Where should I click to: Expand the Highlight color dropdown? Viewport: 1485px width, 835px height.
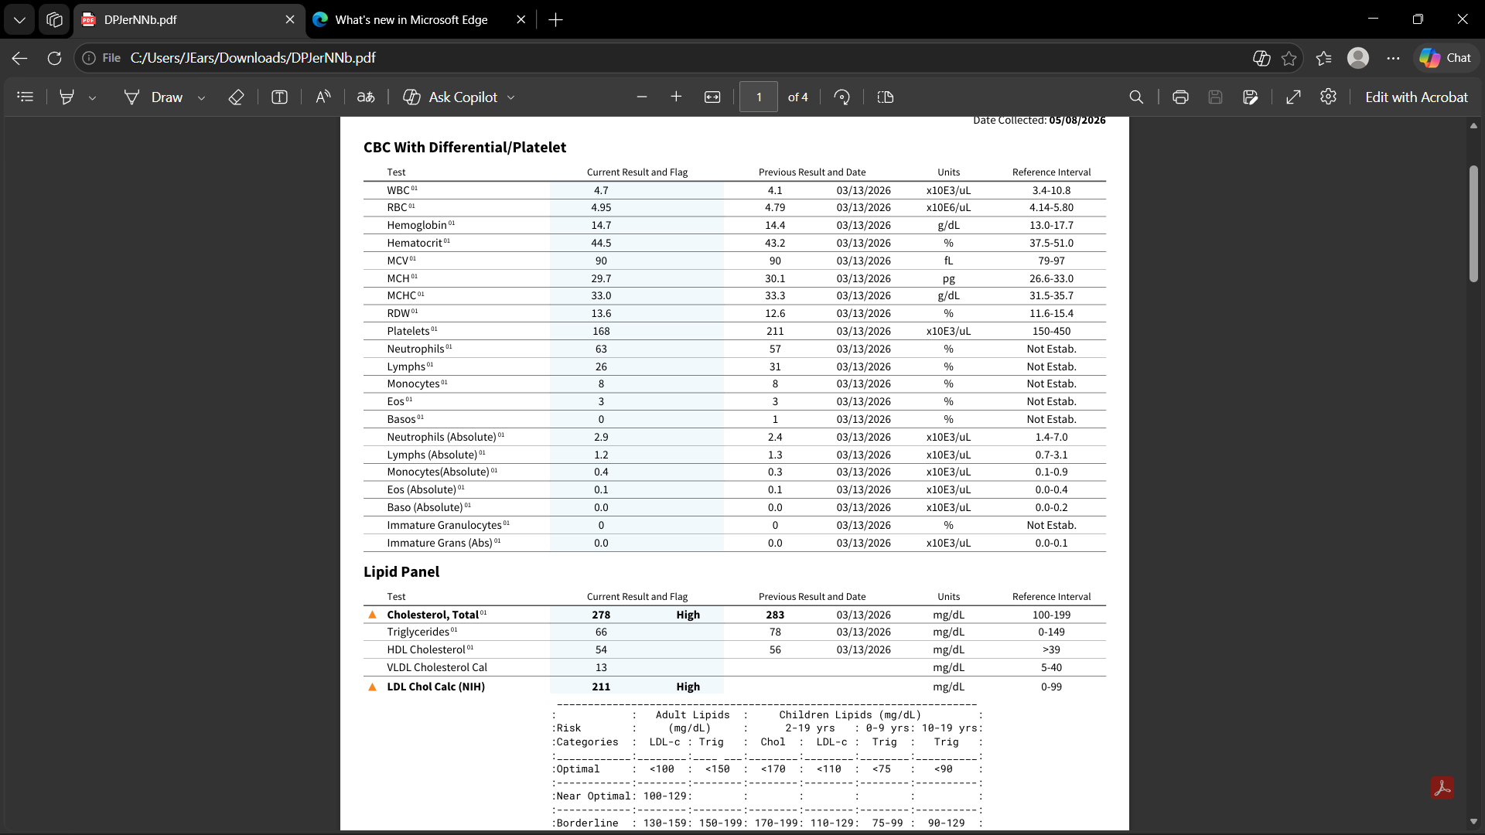(93, 98)
